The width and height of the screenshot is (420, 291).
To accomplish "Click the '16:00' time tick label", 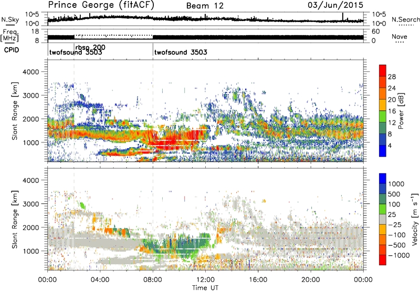I will [x=258, y=280].
